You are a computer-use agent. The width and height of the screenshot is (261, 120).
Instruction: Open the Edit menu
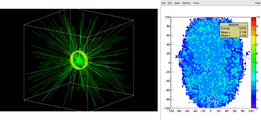(x=170, y=3)
